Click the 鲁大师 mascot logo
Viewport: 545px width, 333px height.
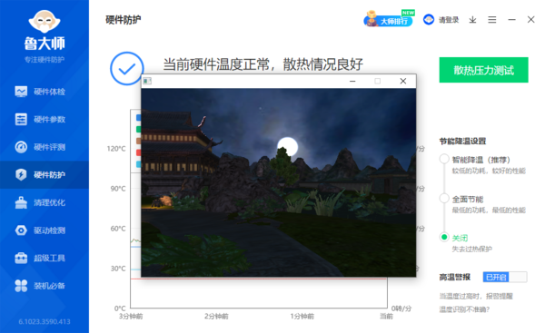45,22
